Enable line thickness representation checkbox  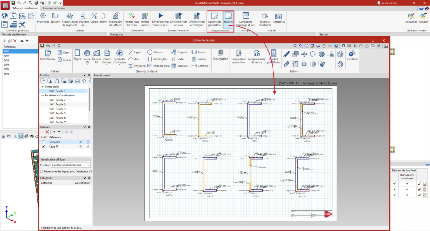tap(42, 171)
